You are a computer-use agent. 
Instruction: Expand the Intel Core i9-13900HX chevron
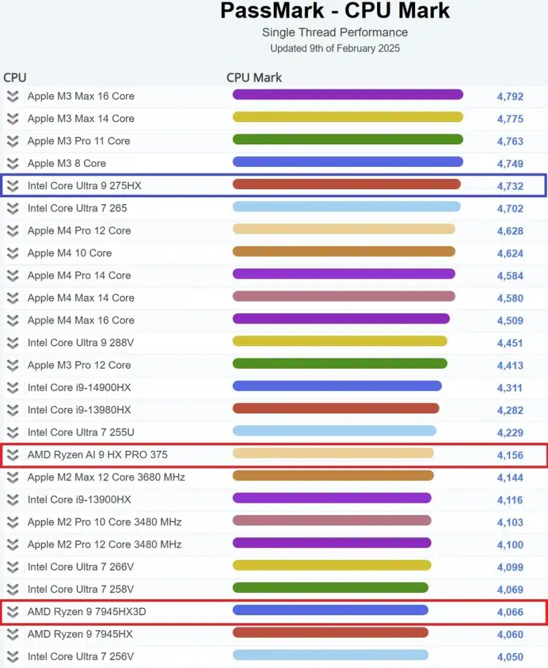coord(13,500)
